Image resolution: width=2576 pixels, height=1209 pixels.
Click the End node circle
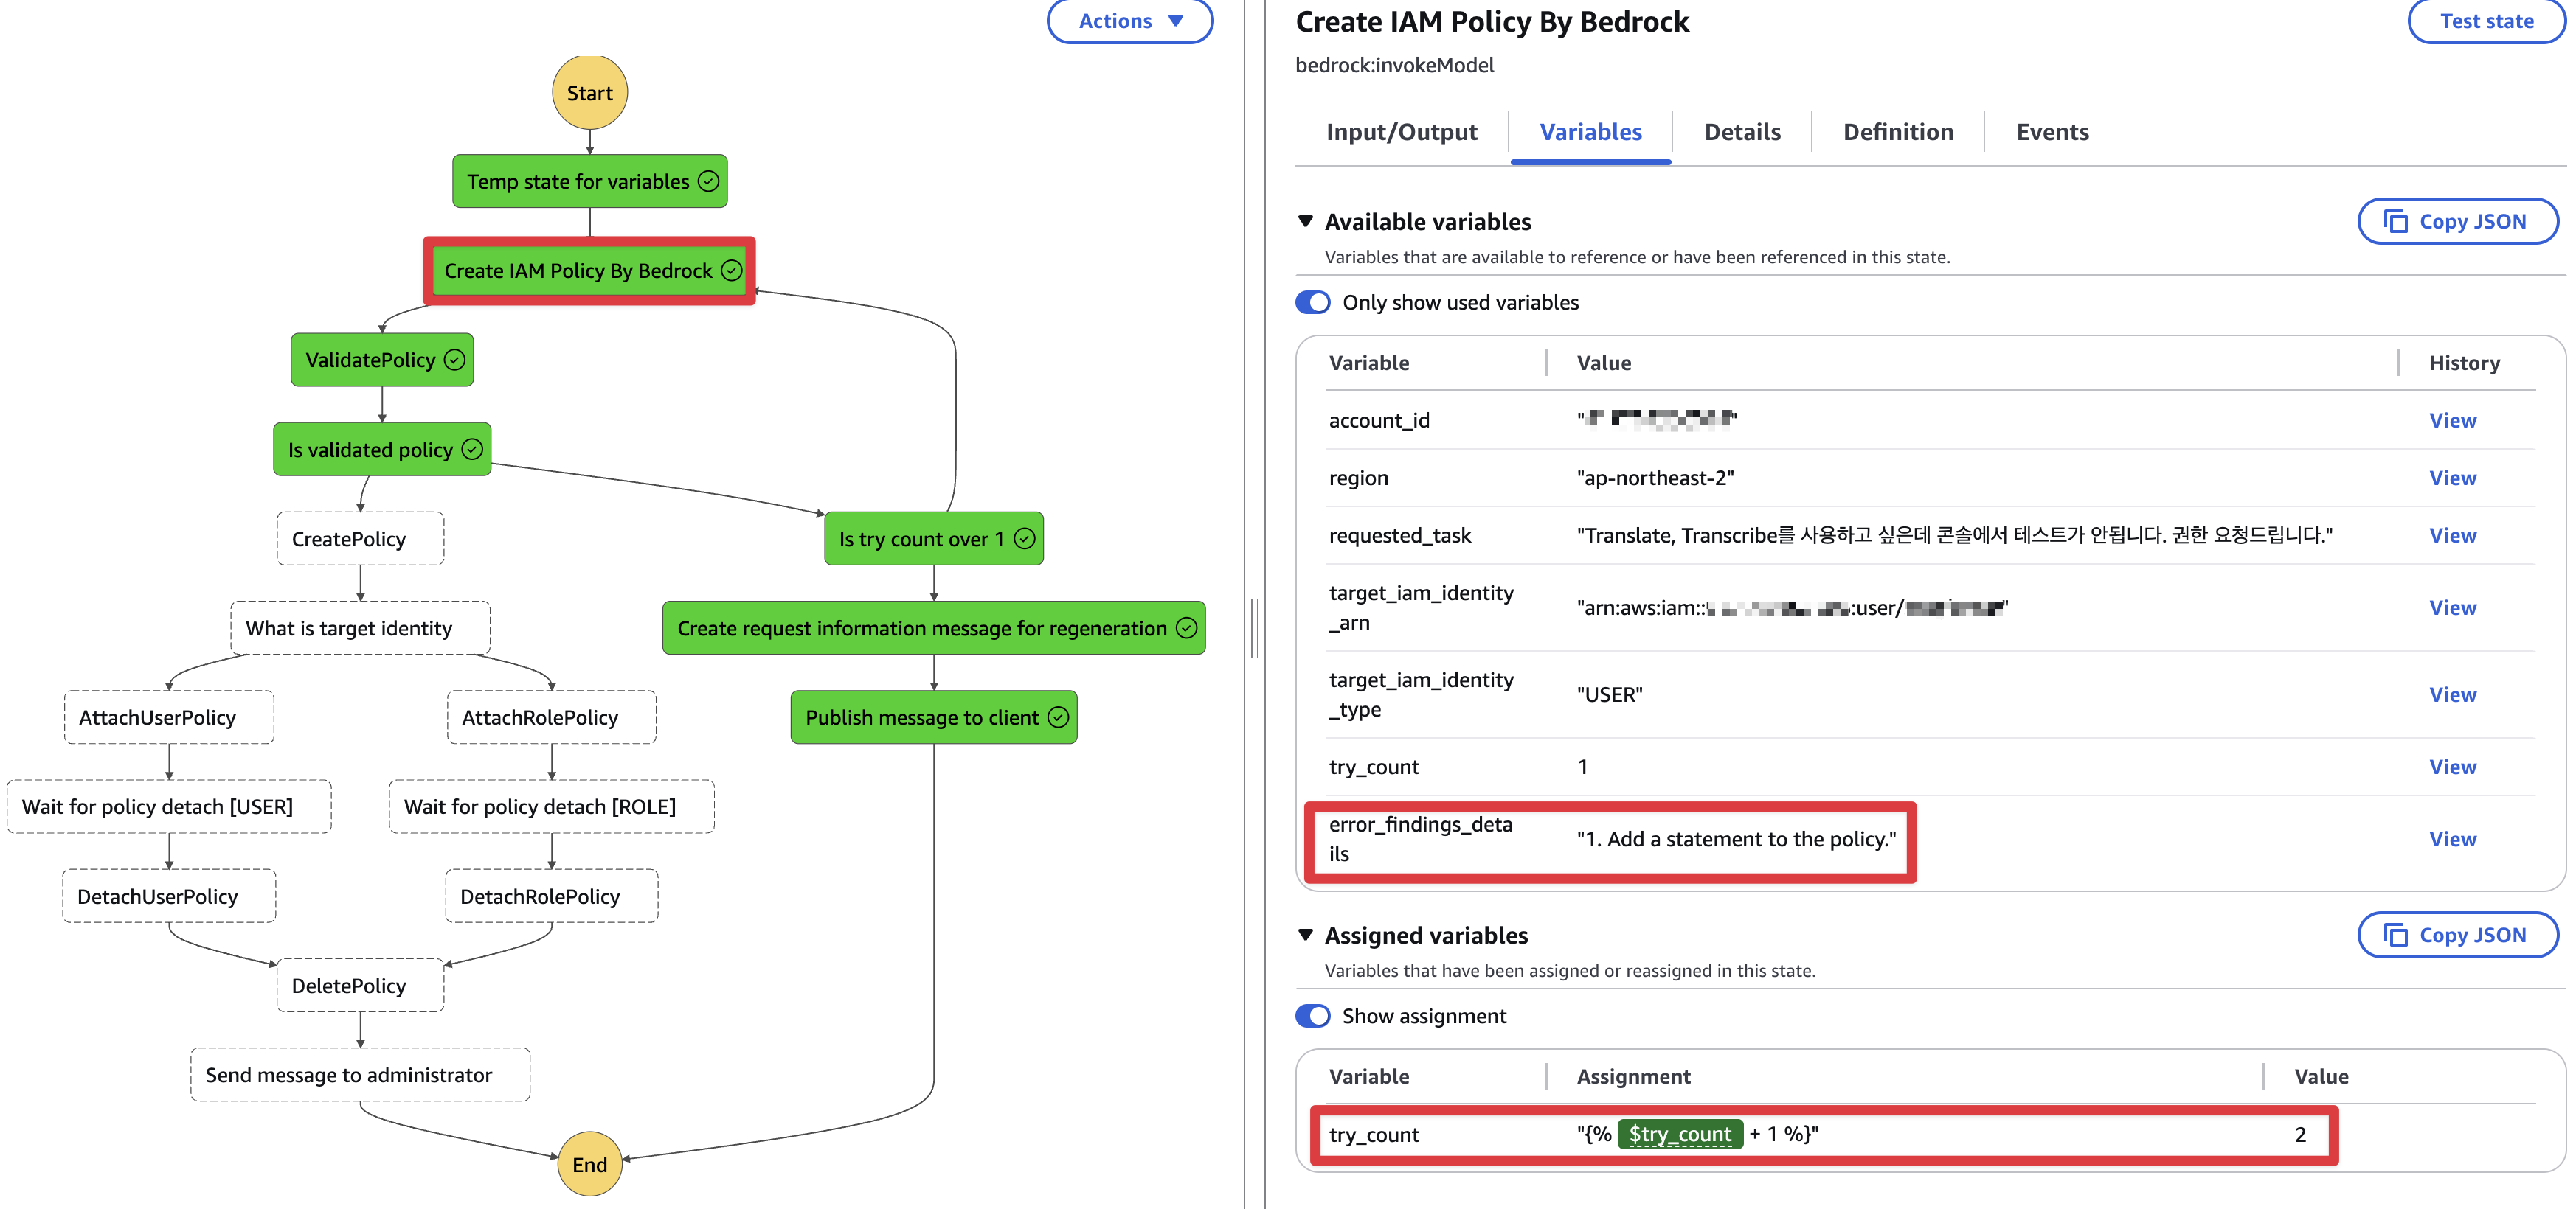[589, 1164]
